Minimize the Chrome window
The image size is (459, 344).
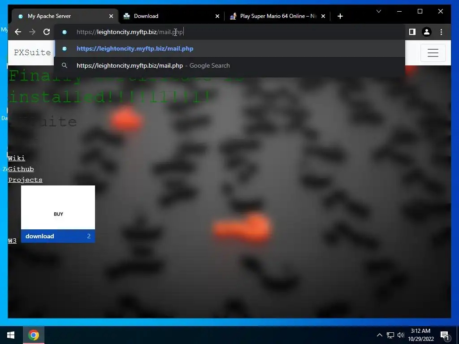coord(399,11)
